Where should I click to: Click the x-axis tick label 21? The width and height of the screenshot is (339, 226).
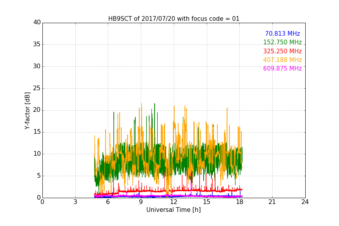coord(272,202)
